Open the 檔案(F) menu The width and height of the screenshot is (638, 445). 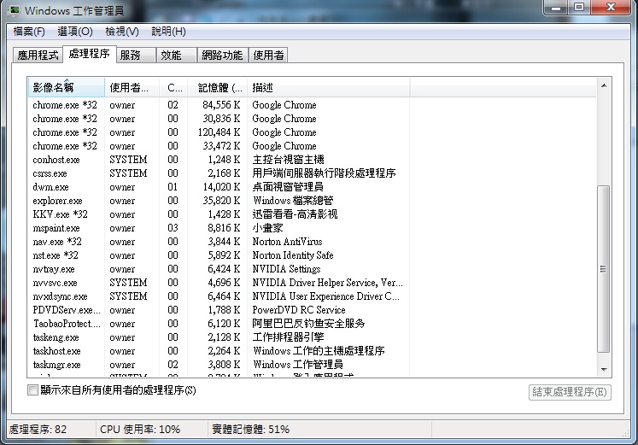coord(28,32)
